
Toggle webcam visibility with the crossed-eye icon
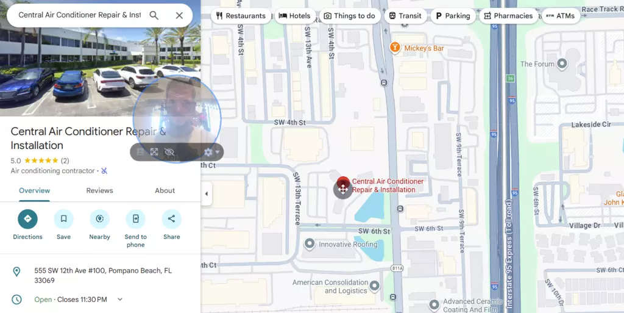point(169,152)
